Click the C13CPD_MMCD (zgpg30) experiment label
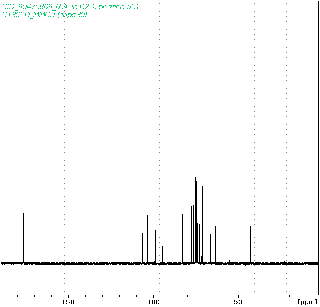Viewport: 320px width, 307px height. point(45,15)
